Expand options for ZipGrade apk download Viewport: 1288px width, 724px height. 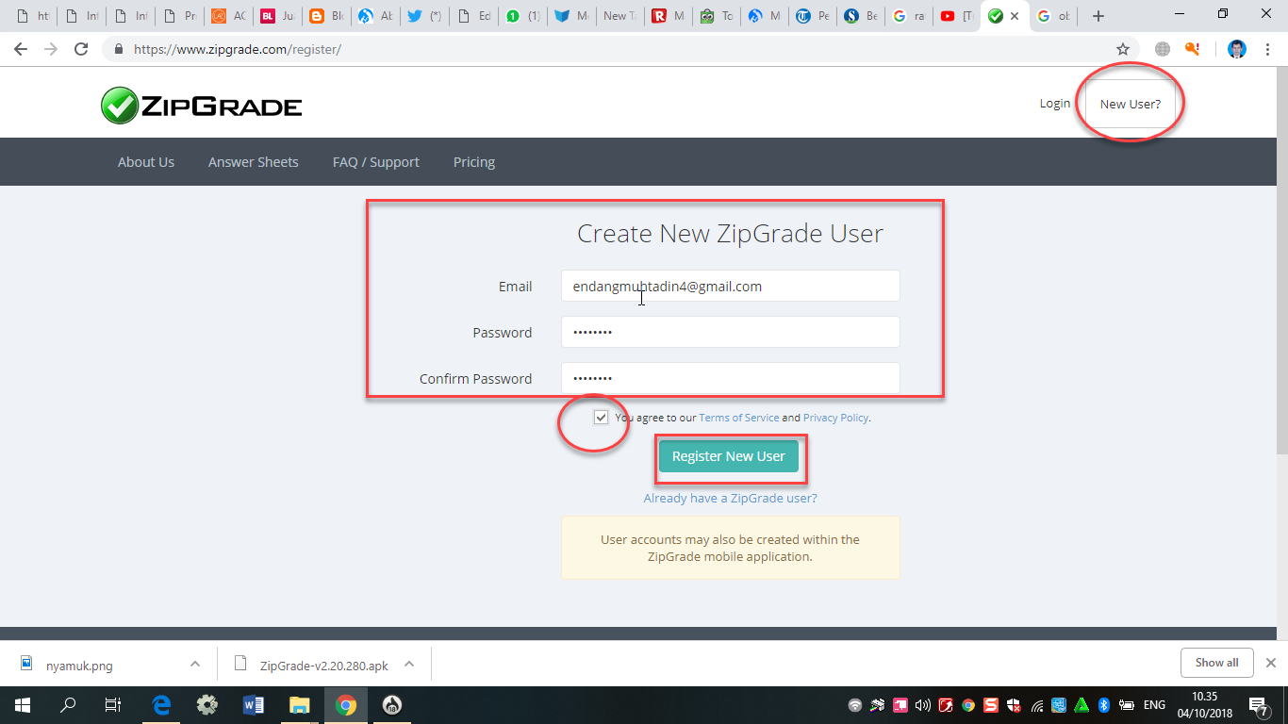pyautogui.click(x=409, y=664)
